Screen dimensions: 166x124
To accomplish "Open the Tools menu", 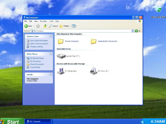I will point(51,21).
